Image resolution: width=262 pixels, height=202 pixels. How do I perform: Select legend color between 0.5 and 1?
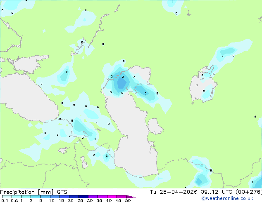click(17, 197)
